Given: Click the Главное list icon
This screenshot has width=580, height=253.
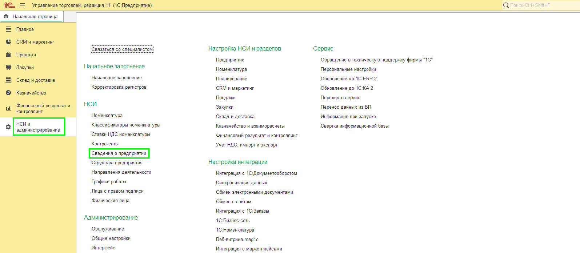Looking at the screenshot, I should coord(8,29).
